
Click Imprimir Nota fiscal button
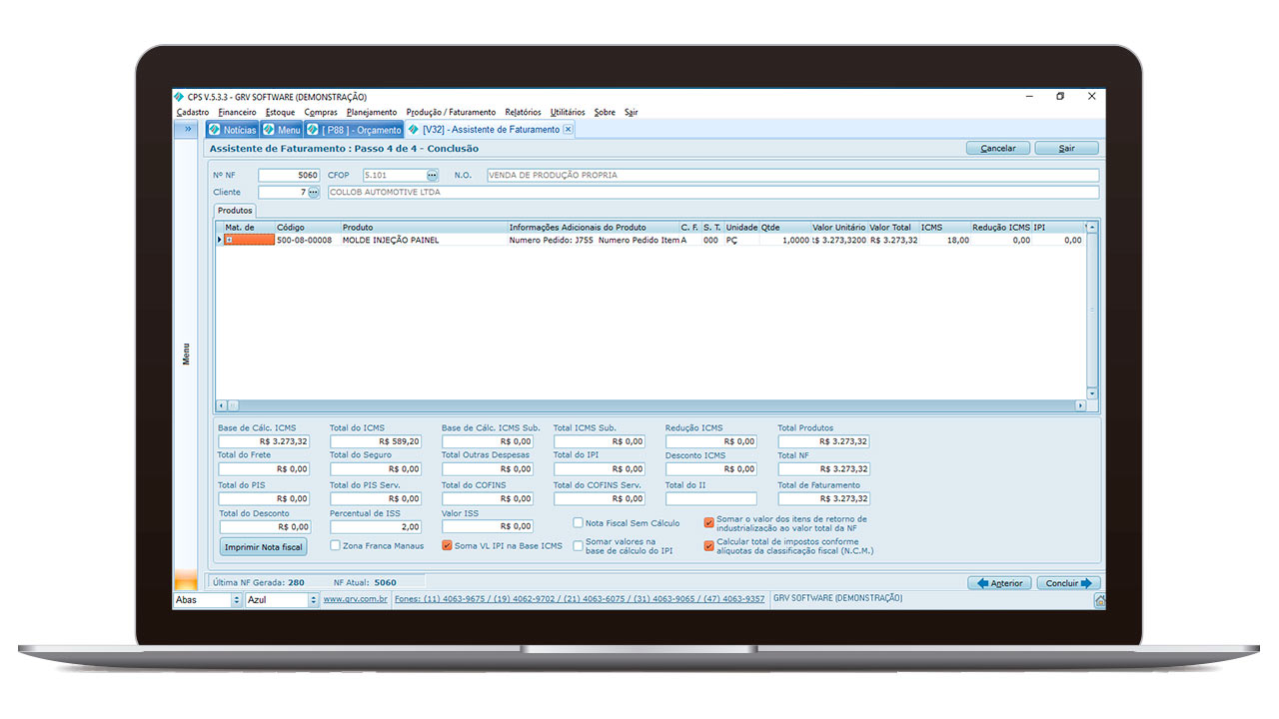(264, 547)
